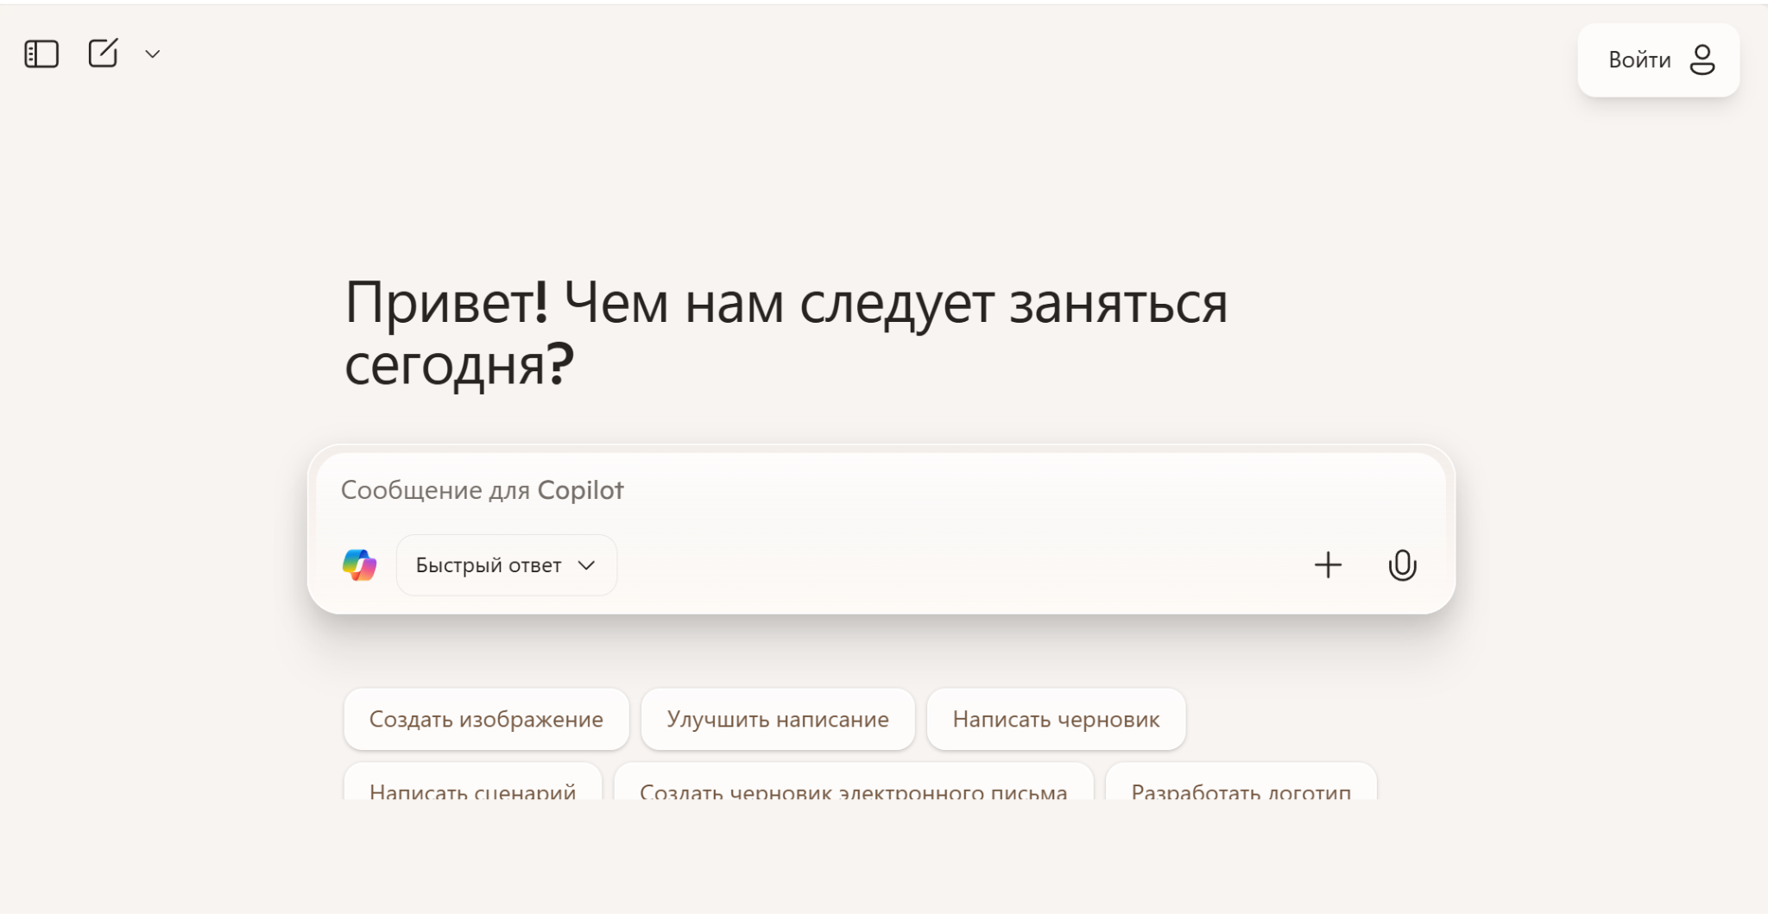The height and width of the screenshot is (914, 1768).
Task: Select the Создать изображение suggestion
Action: pyautogui.click(x=486, y=719)
